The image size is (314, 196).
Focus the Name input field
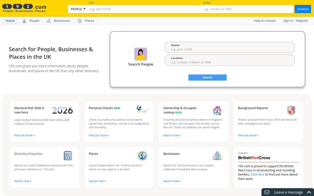pyautogui.click(x=229, y=47)
